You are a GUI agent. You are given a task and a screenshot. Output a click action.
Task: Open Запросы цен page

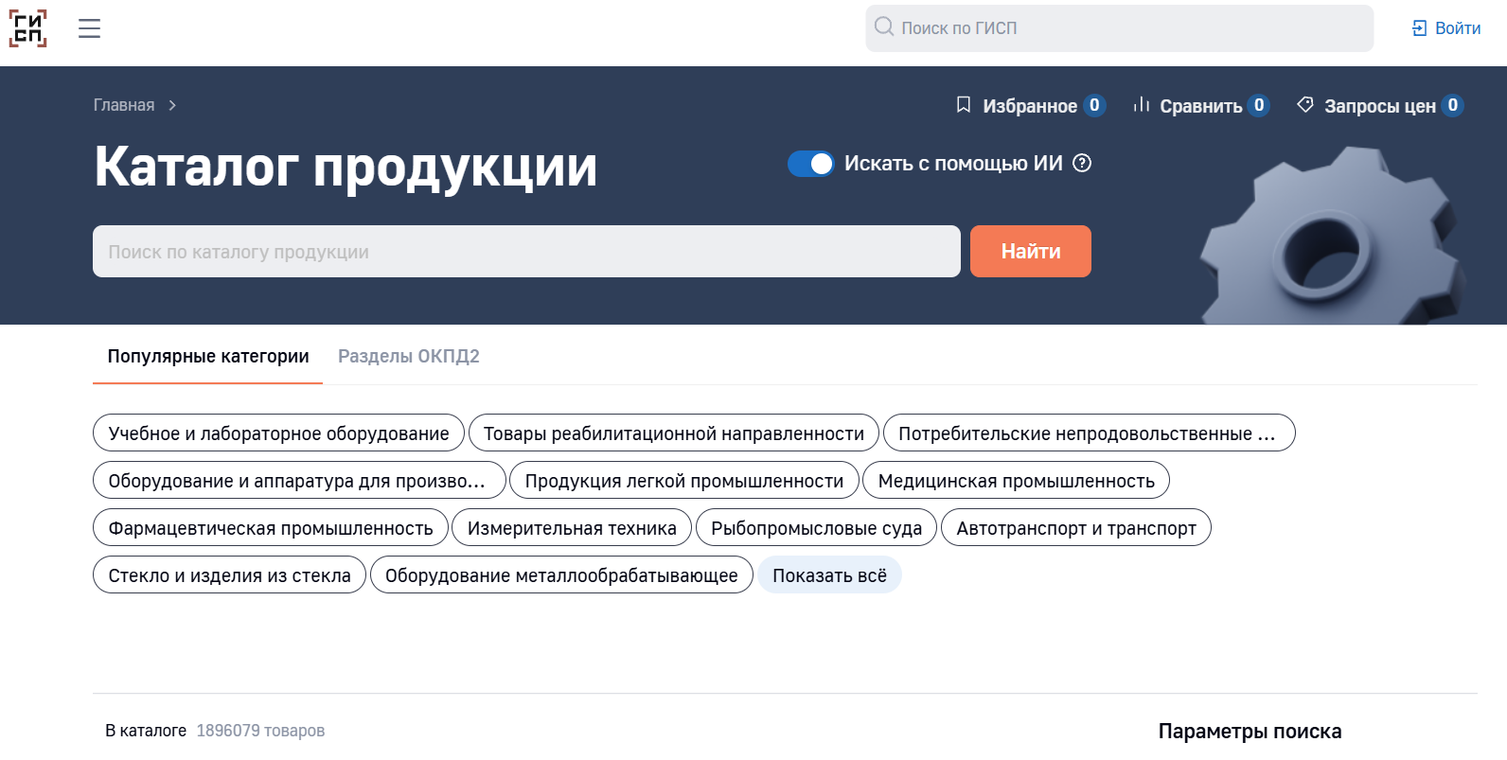1380,106
